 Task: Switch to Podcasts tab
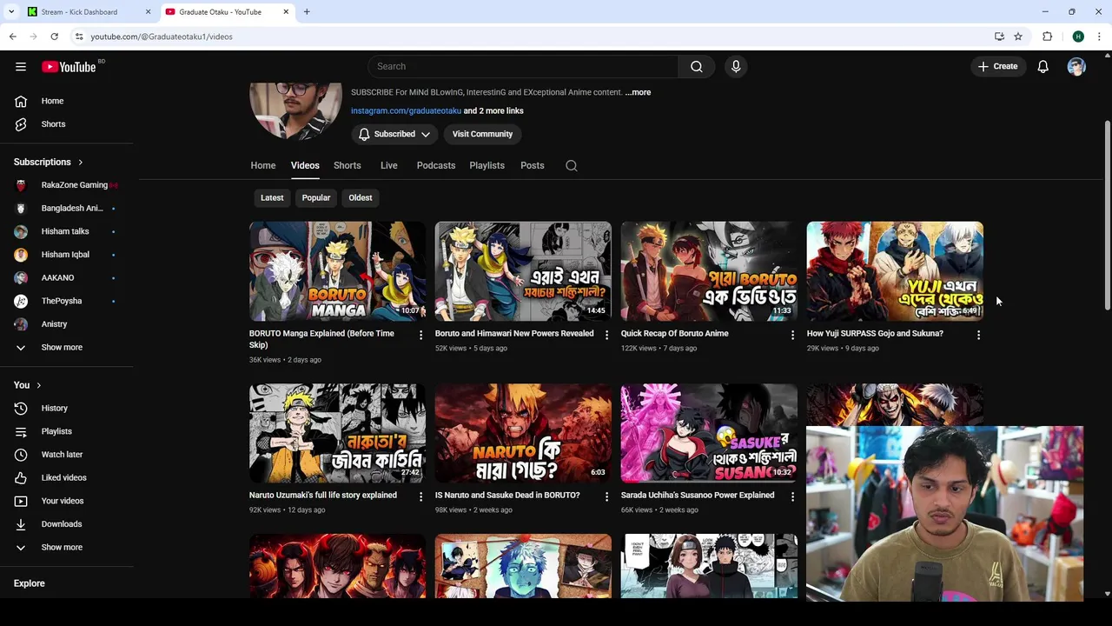(436, 166)
